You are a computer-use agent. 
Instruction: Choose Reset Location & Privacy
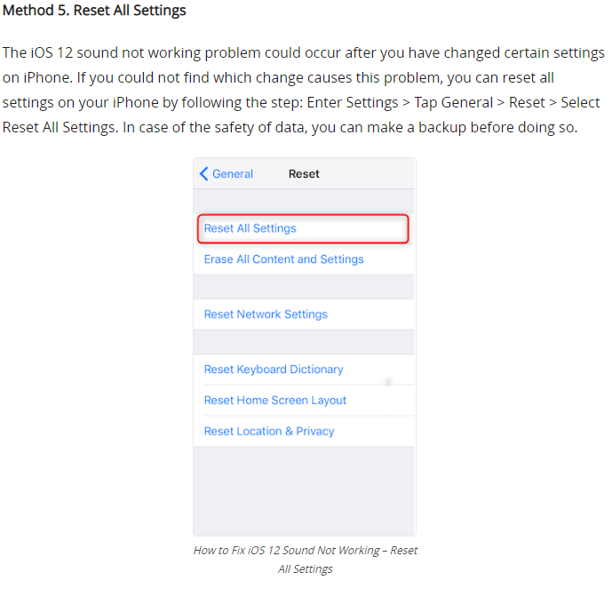[x=304, y=431]
